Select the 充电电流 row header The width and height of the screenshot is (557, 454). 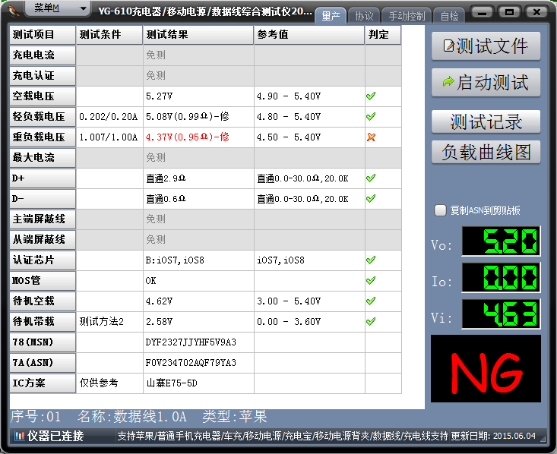pyautogui.click(x=43, y=55)
